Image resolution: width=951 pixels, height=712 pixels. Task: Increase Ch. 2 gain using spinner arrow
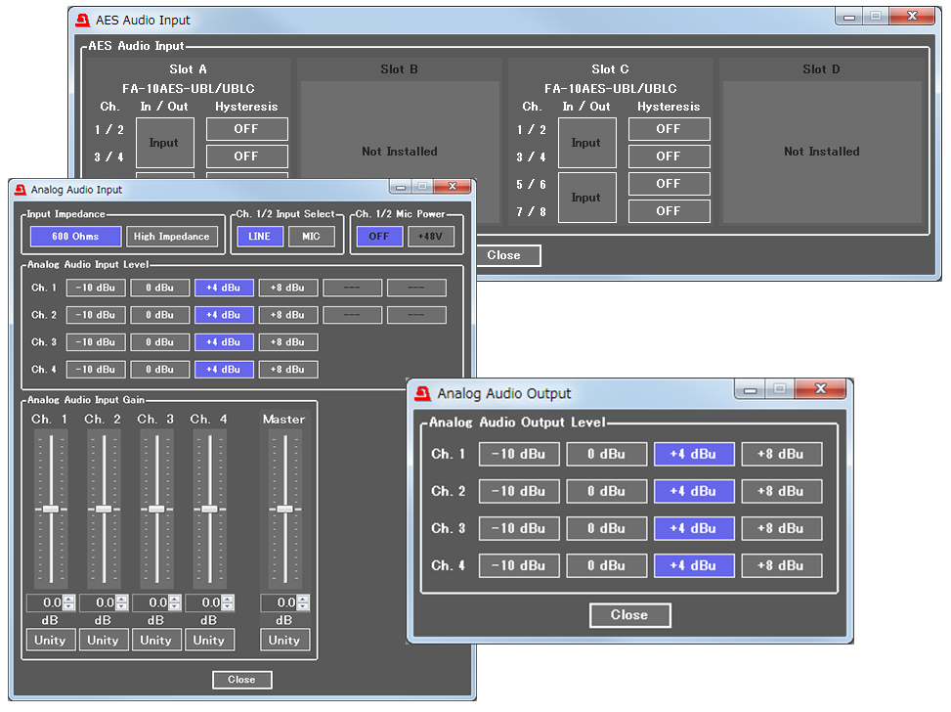[122, 600]
